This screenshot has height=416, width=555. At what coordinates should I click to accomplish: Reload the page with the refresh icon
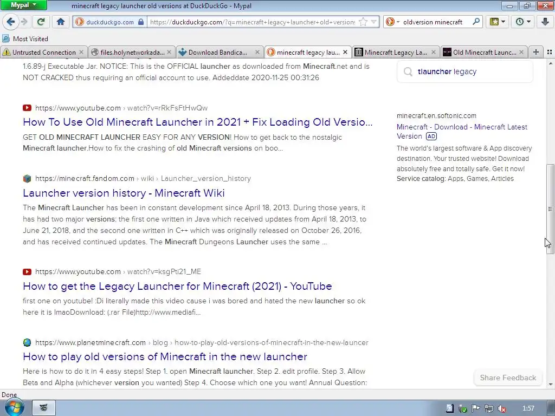tap(41, 22)
